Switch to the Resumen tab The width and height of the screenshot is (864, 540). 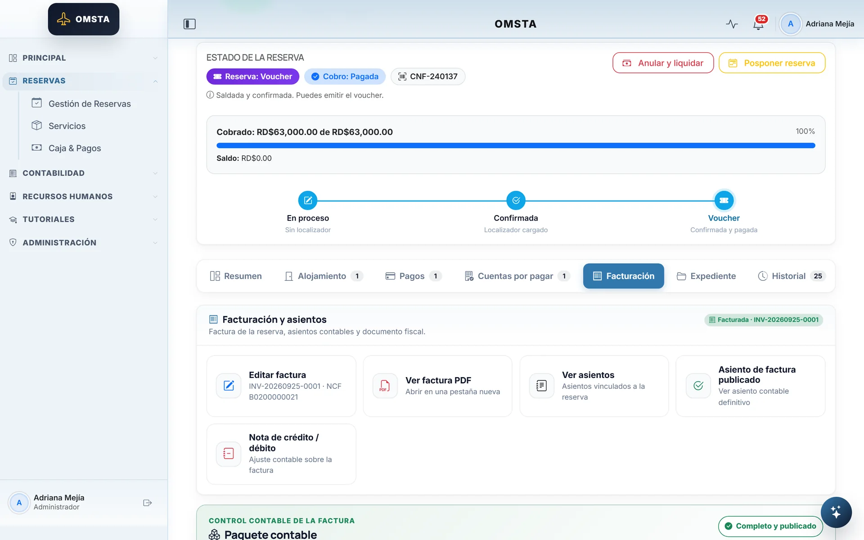[236, 276]
